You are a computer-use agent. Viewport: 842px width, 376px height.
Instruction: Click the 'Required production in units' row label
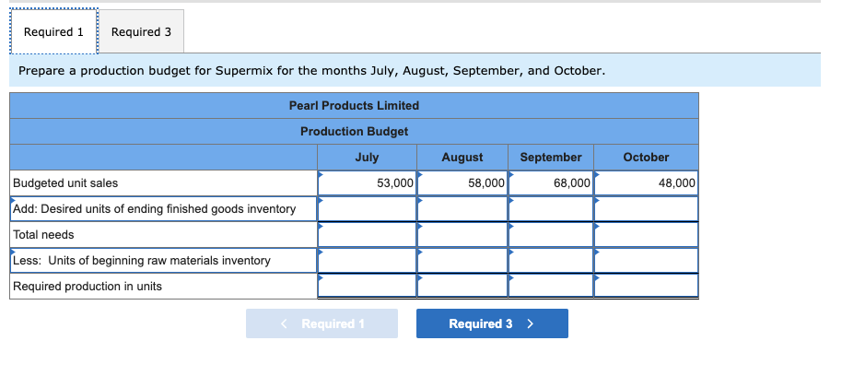point(87,287)
